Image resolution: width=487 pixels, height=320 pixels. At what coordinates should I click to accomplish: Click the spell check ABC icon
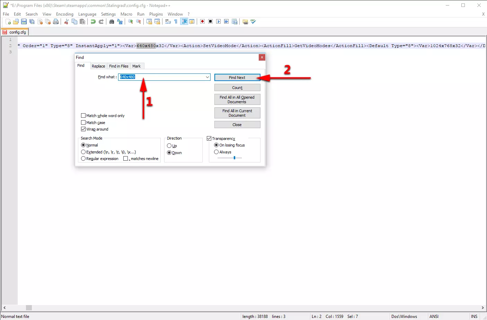pyautogui.click(x=253, y=21)
